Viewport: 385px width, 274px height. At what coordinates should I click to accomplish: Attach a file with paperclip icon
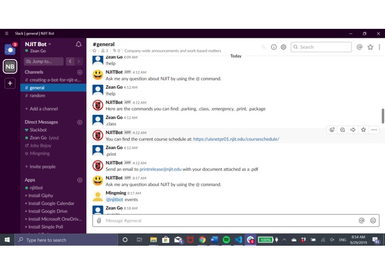point(99,221)
